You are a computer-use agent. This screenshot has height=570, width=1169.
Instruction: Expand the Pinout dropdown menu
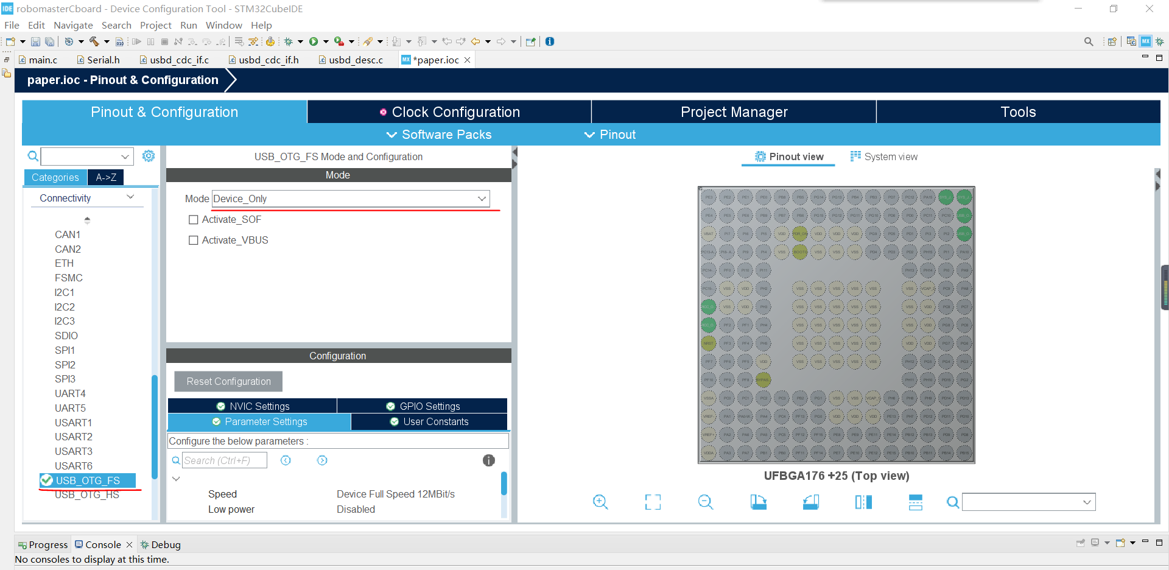(610, 135)
